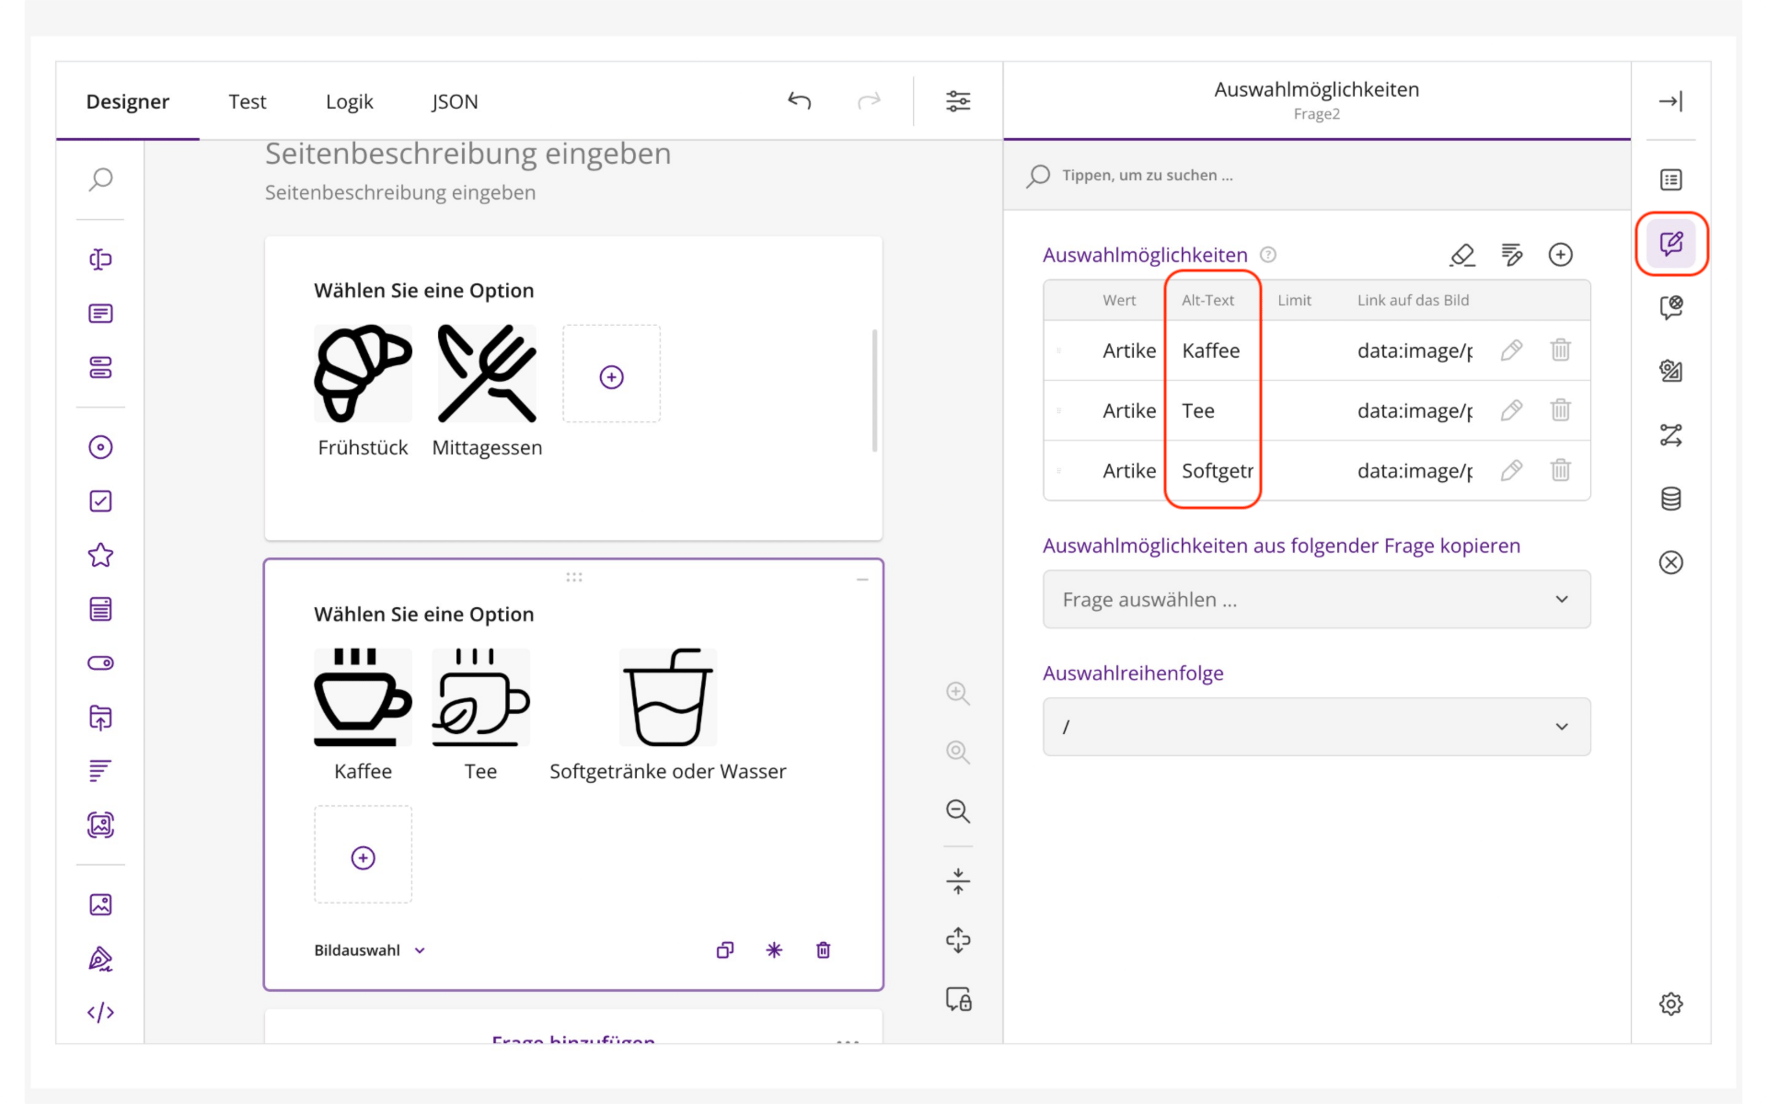The height and width of the screenshot is (1104, 1767).
Task: Add an image element from toolbox
Action: [x=100, y=905]
